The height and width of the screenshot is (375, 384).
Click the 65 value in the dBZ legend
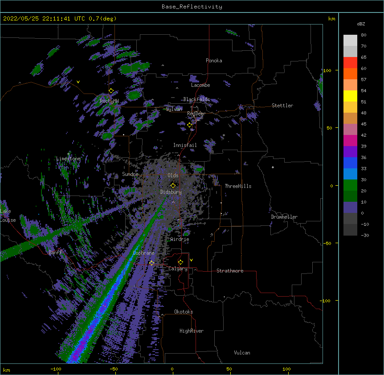click(x=364, y=57)
